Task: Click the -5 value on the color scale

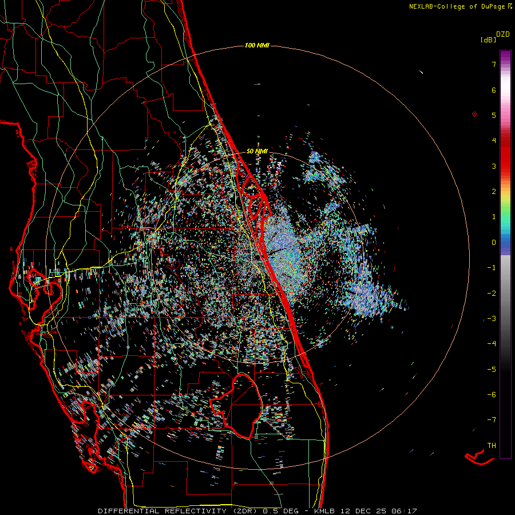Action: tap(492, 370)
